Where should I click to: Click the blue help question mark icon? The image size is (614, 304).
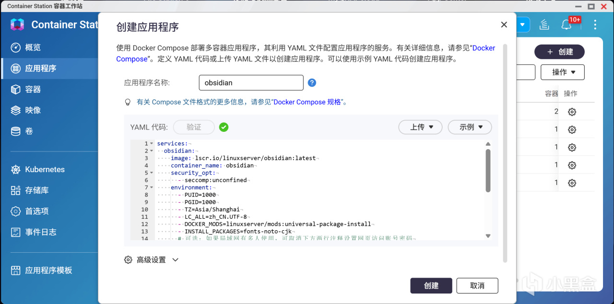[312, 82]
